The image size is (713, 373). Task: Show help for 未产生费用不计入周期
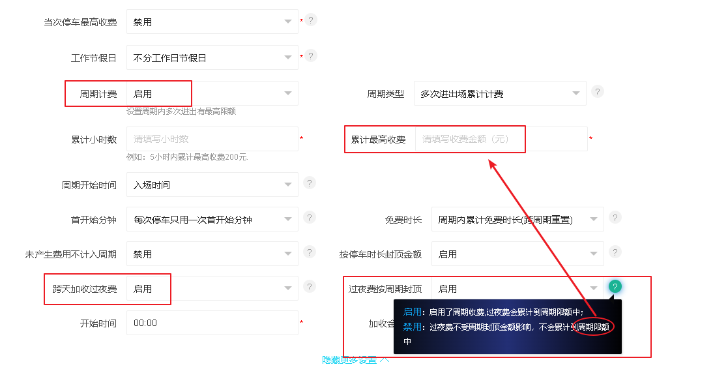coord(309,252)
